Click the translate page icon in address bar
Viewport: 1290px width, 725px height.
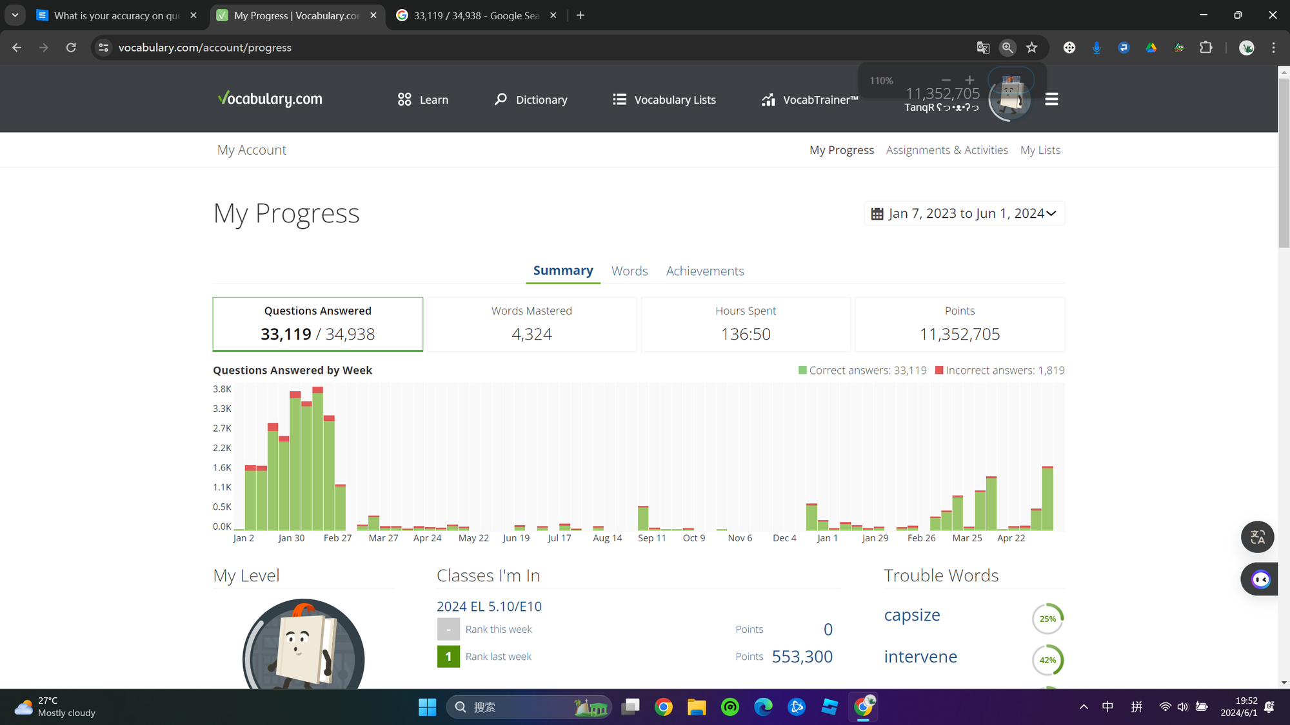(983, 48)
